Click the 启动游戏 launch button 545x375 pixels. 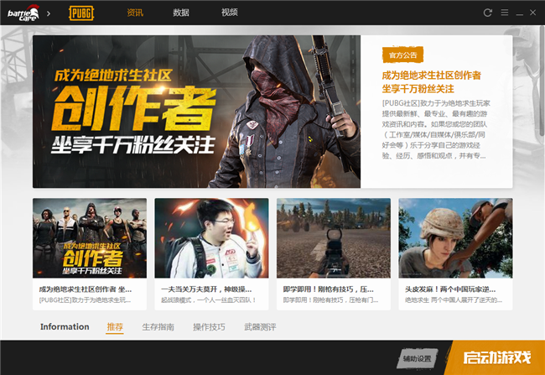tap(496, 357)
